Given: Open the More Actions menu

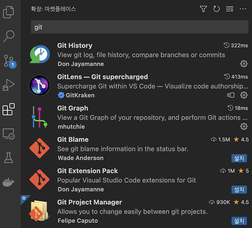Looking at the screenshot, I should click(243, 9).
